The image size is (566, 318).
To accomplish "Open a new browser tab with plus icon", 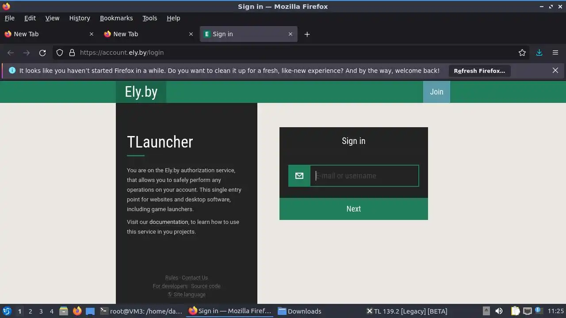I will pos(307,34).
